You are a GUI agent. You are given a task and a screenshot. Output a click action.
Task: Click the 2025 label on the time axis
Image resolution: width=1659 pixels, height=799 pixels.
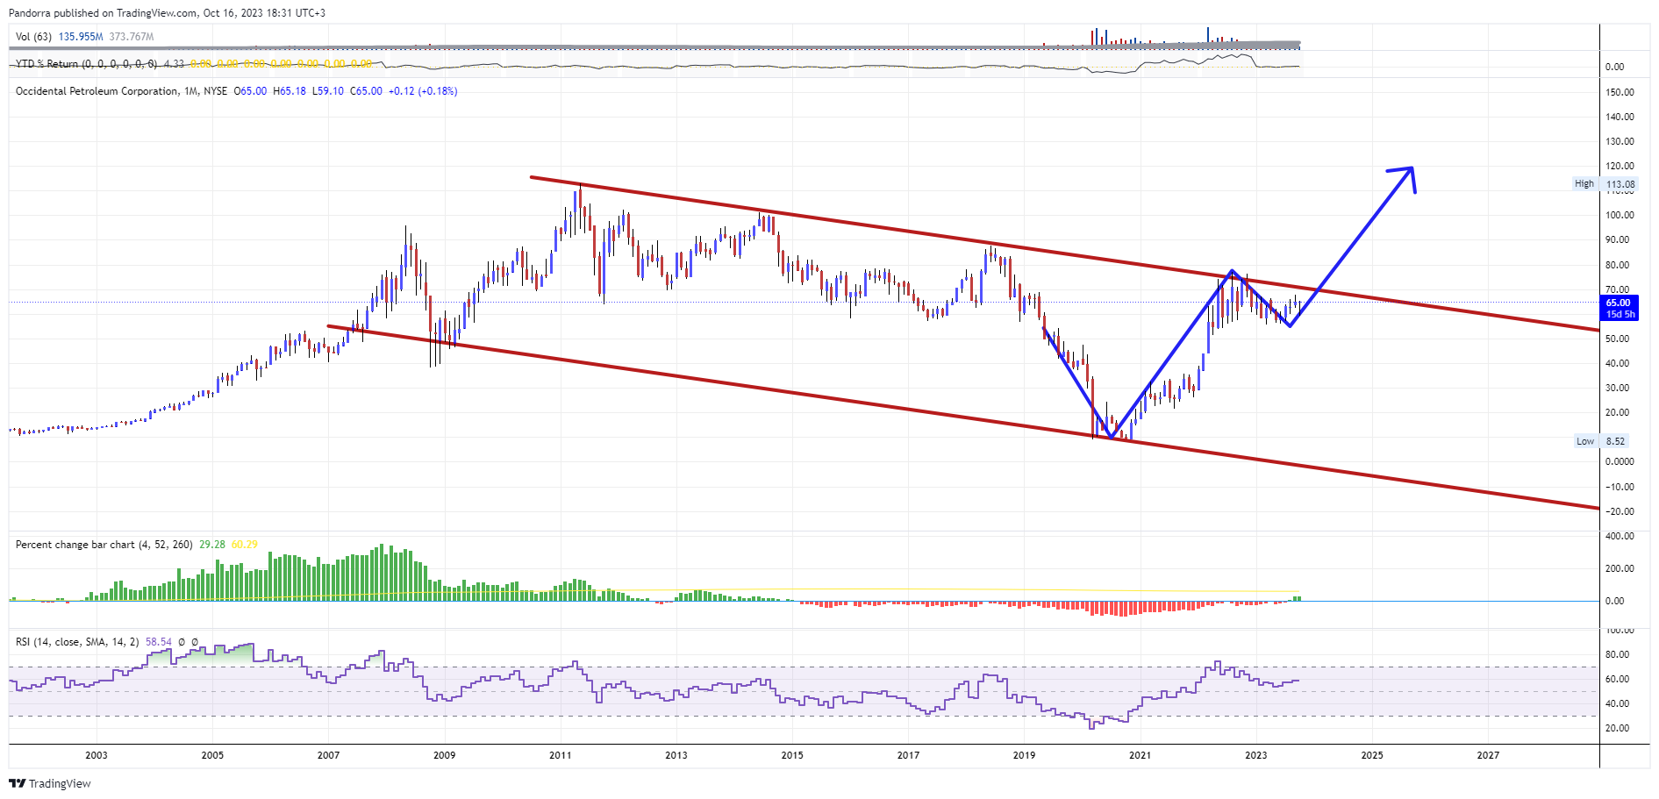1372,755
